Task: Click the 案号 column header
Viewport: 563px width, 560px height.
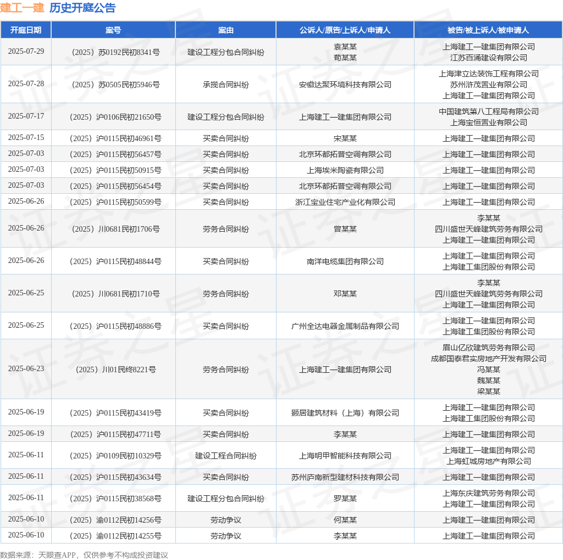Action: (113, 30)
